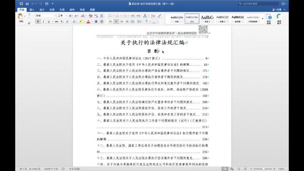Image resolution: width=304 pixels, height=171 pixels.
Task: Click the Sort A-Z icon
Action: pyautogui.click(x=153, y=16)
